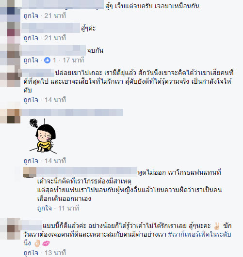Open avatar of the reply starting "พูดไม่ออก"
The width and height of the screenshot is (243, 257).
(30, 172)
